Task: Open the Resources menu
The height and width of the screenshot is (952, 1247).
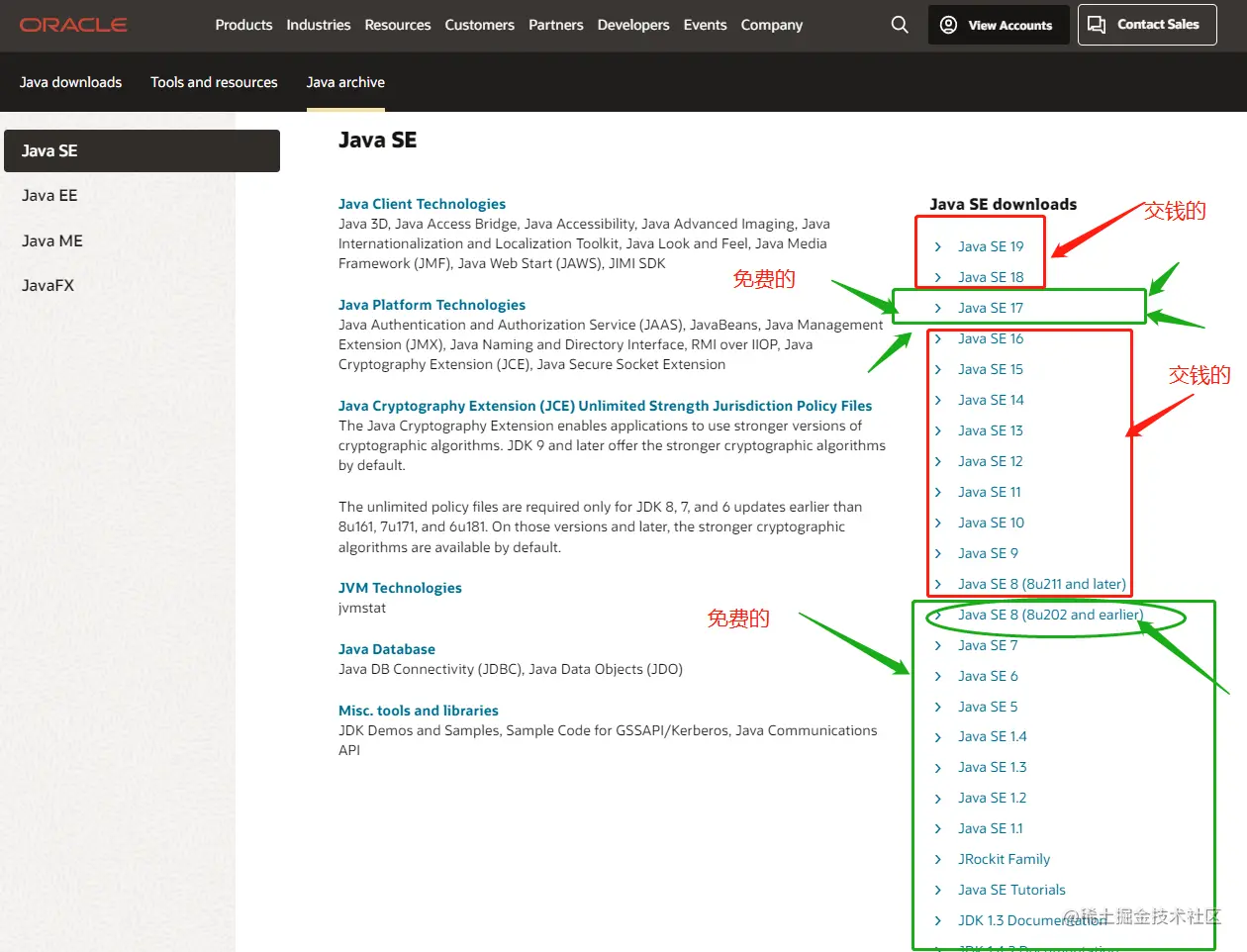Action: 398,25
